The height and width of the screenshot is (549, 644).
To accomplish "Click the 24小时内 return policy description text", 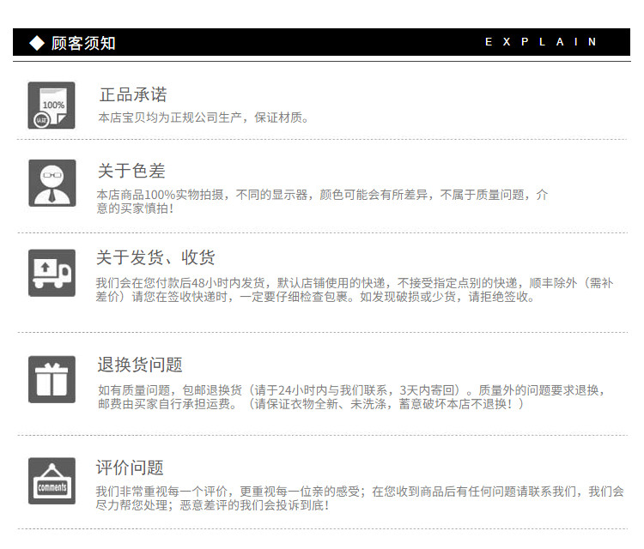I will coord(351,397).
